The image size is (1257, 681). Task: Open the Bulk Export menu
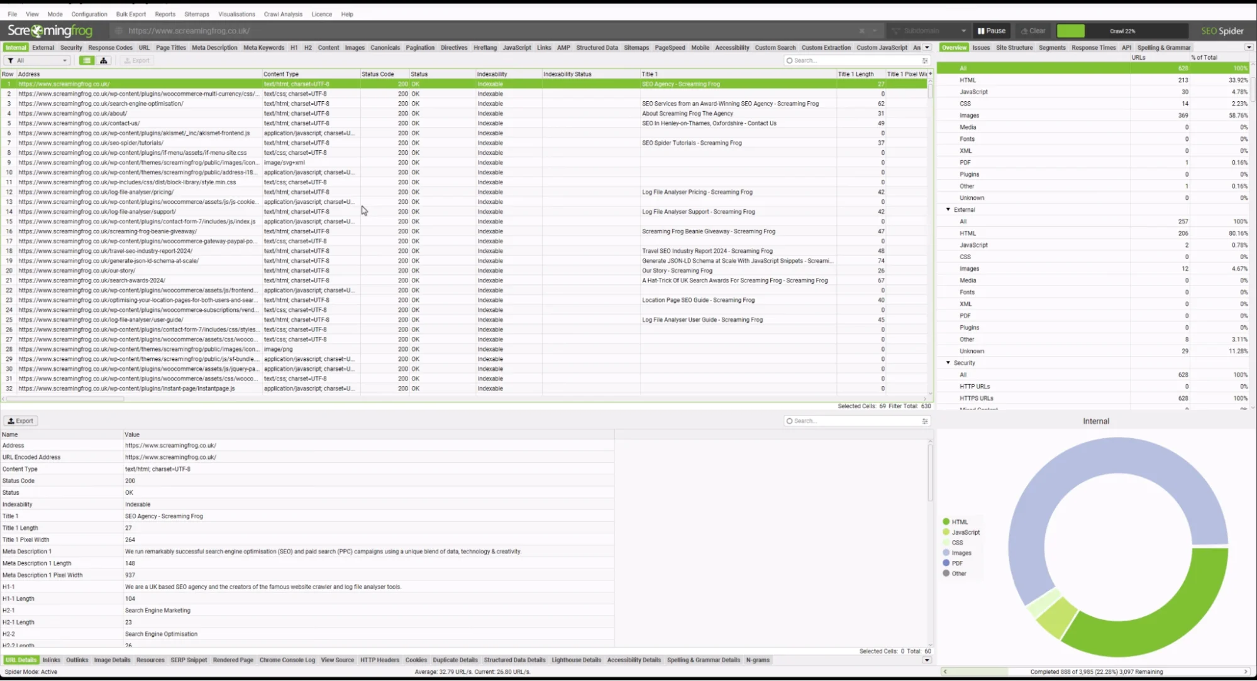131,14
